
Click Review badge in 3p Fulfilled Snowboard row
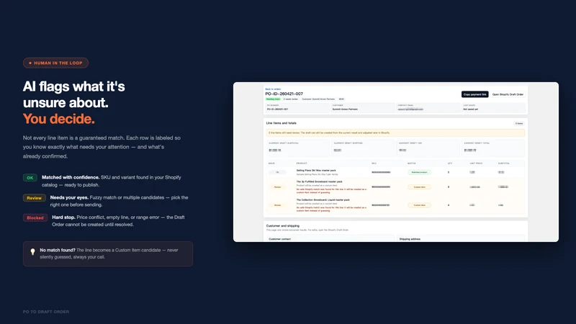tap(277, 187)
